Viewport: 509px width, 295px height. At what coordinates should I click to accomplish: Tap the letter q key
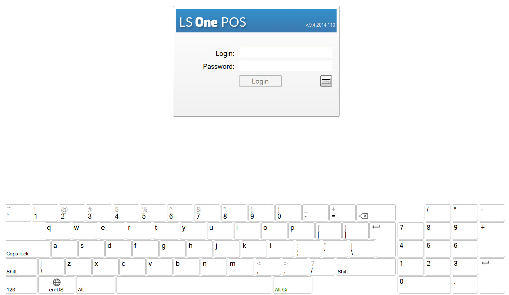(58, 231)
